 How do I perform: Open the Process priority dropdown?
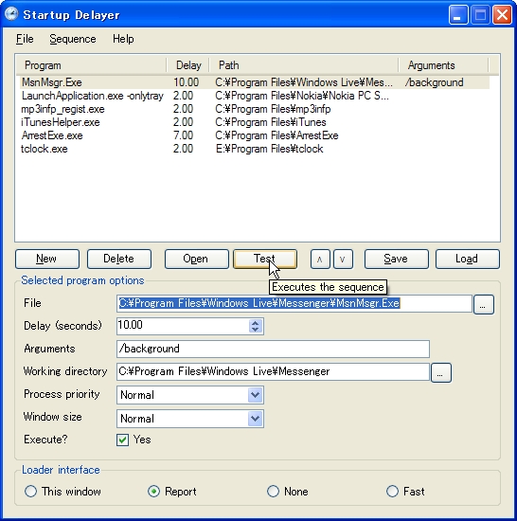255,395
